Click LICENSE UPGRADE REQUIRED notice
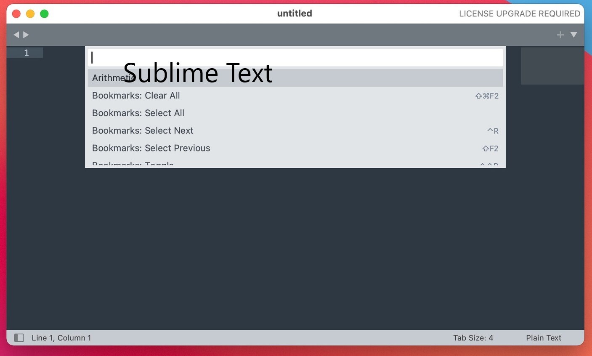Viewport: 592px width, 356px height. pyautogui.click(x=520, y=14)
